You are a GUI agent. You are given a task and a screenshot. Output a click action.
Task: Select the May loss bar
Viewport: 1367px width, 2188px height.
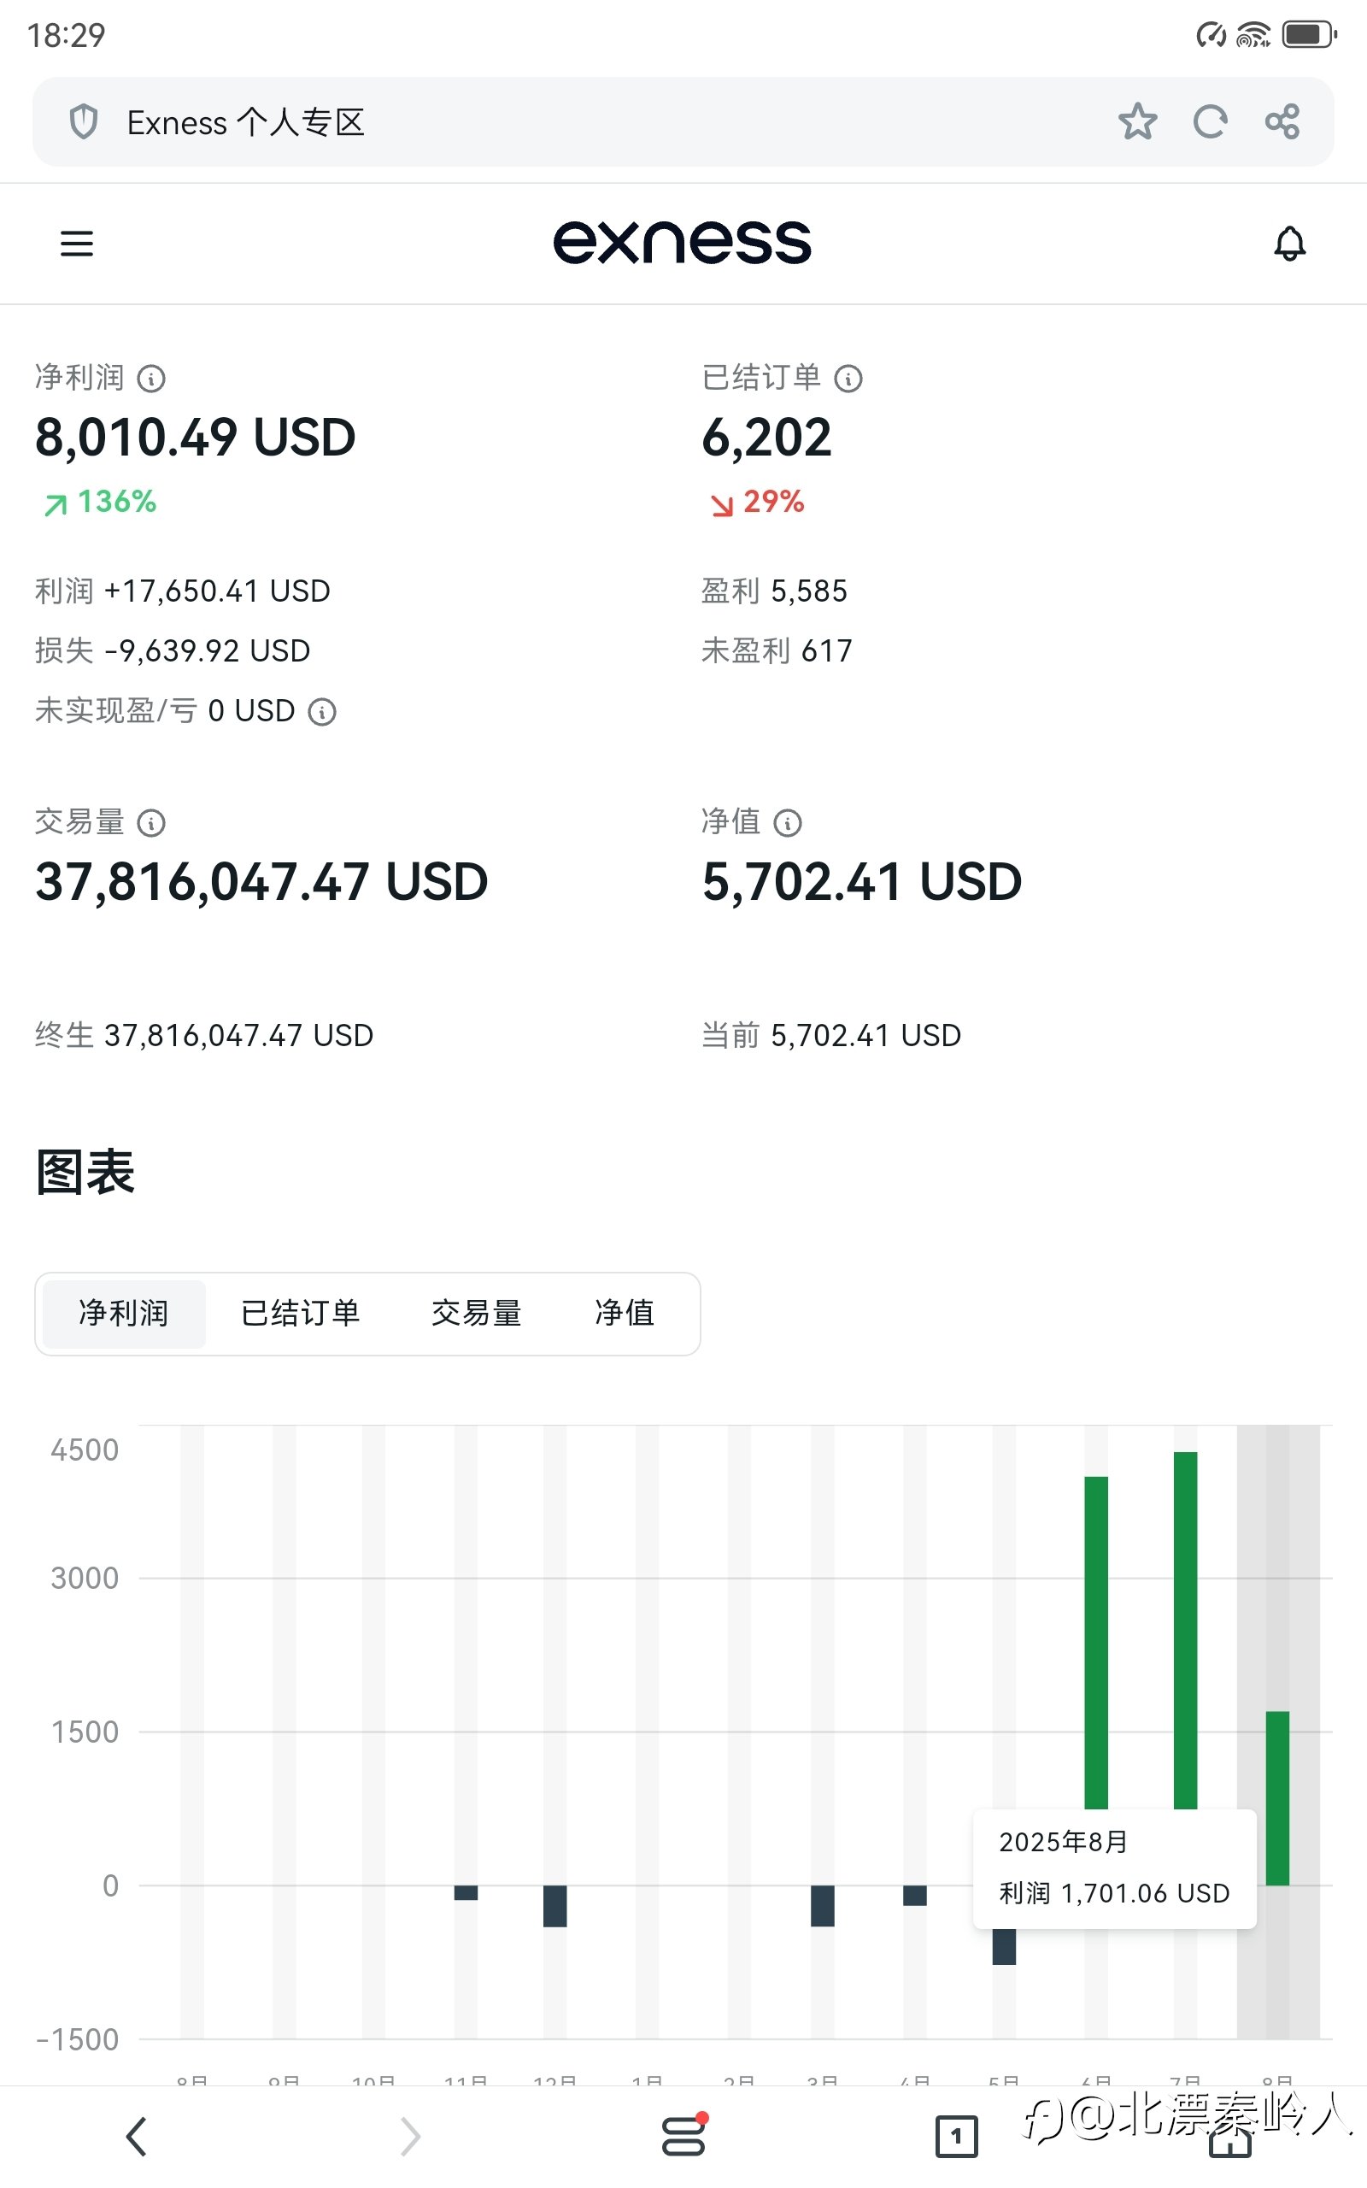click(1005, 1947)
